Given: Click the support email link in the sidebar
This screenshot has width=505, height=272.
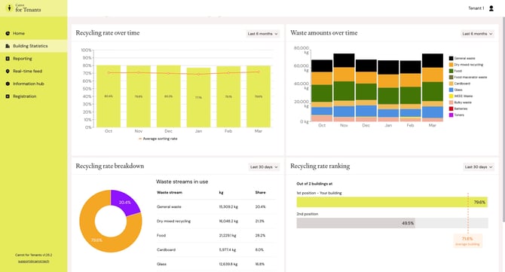Looking at the screenshot, I should (33, 261).
